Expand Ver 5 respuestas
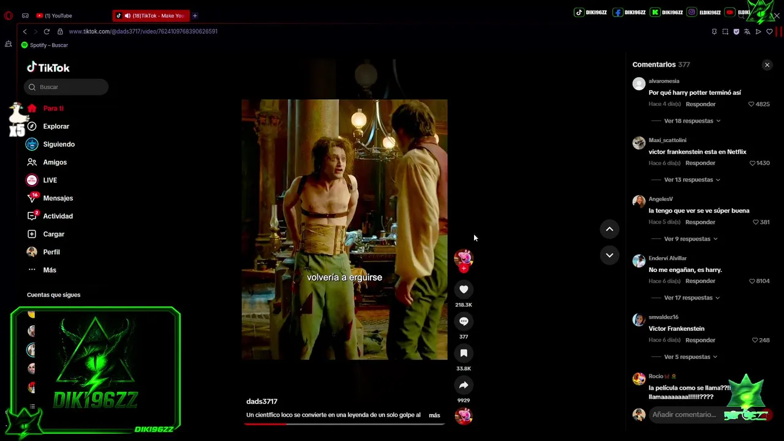This screenshot has height=441, width=784. (691, 356)
